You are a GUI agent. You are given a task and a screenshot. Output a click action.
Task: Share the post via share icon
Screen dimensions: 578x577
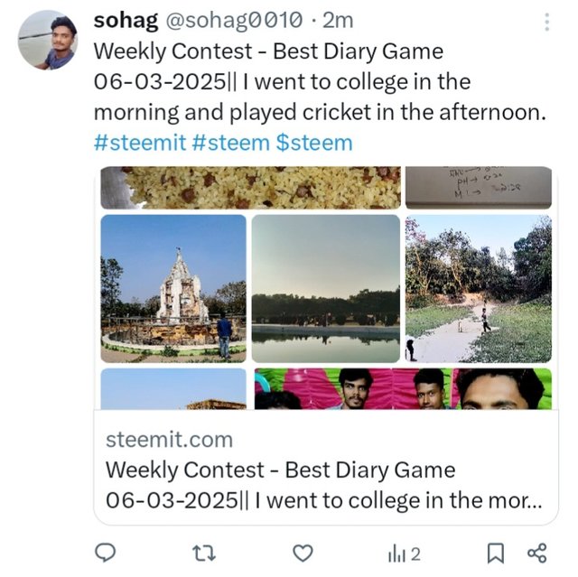(536, 552)
